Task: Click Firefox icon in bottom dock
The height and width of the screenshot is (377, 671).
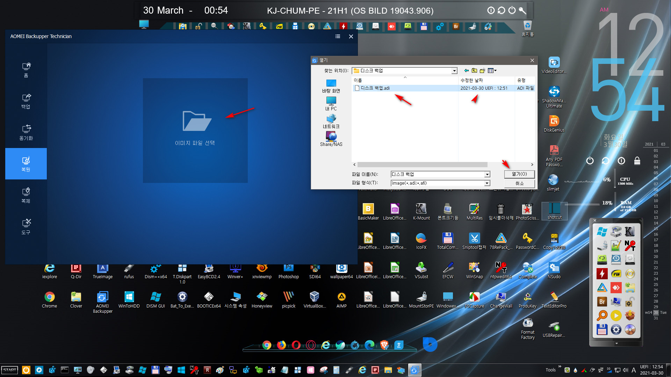Action: coord(281,345)
